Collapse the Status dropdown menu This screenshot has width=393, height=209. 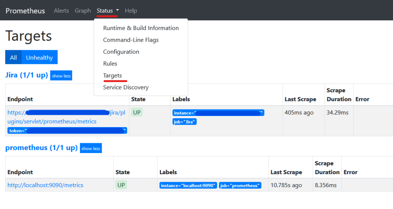pyautogui.click(x=108, y=11)
